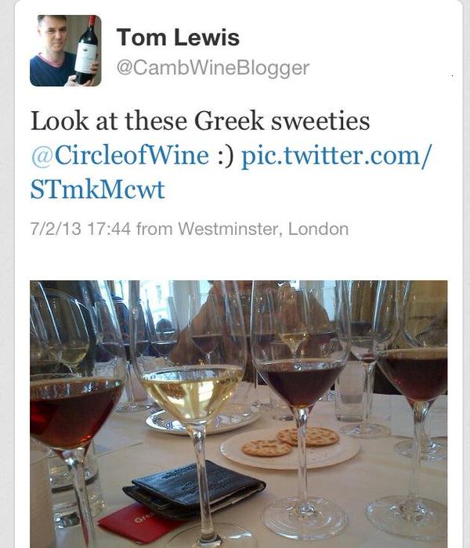
Task: Open the 7/2/13 17:44 timestamp
Action: (81, 229)
